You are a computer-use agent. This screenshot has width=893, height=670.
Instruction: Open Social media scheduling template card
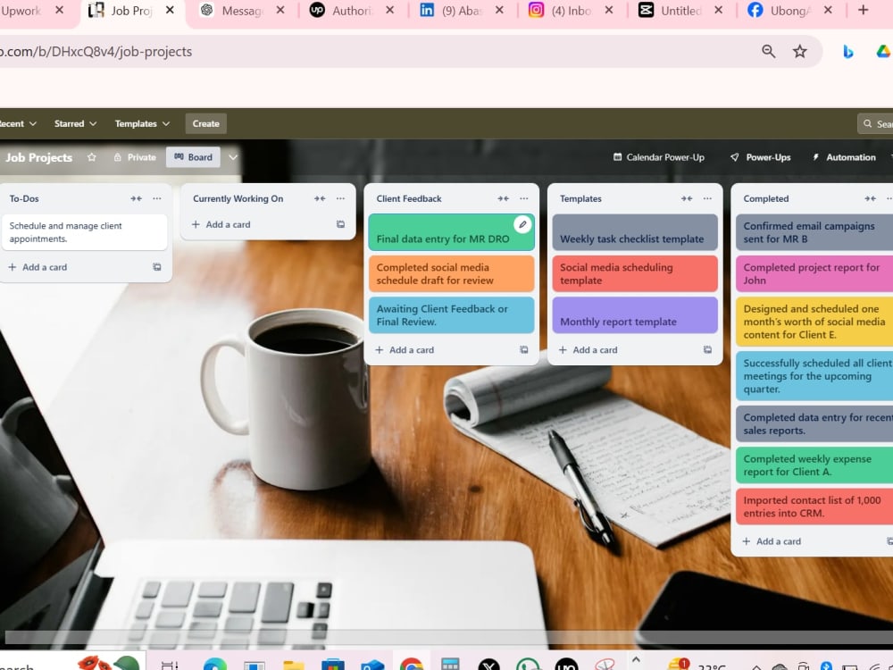pyautogui.click(x=634, y=274)
